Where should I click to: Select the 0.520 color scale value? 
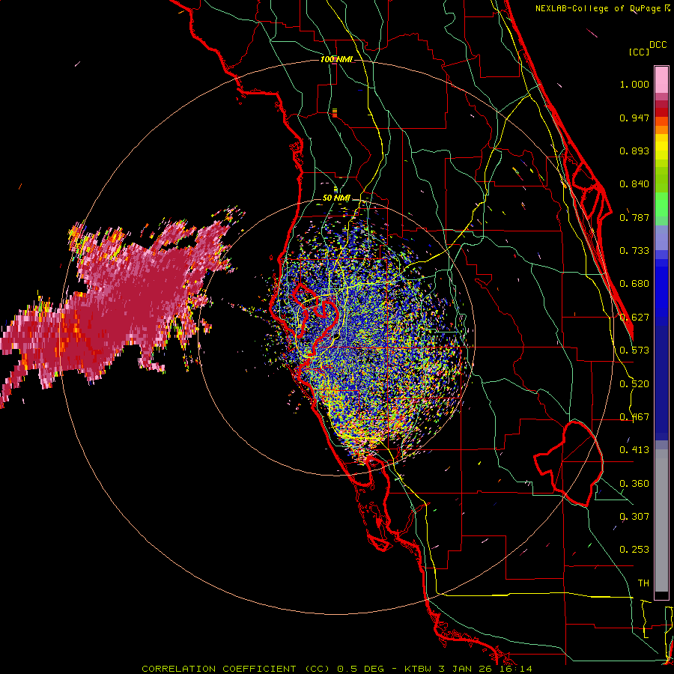[634, 384]
